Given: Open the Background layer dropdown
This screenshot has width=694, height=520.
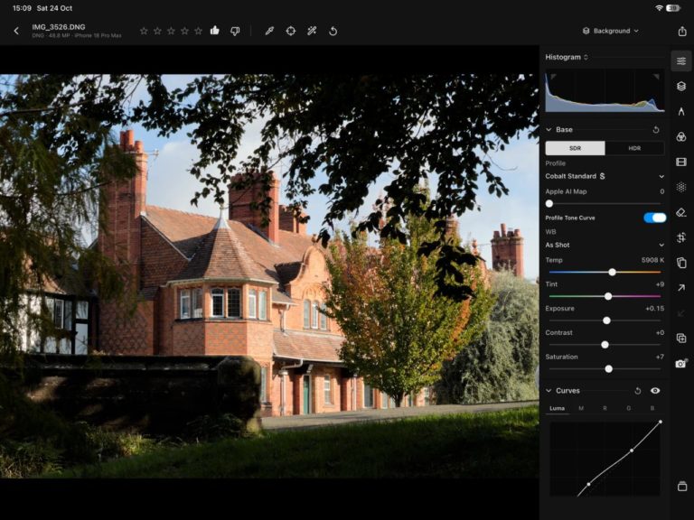Looking at the screenshot, I should [611, 31].
